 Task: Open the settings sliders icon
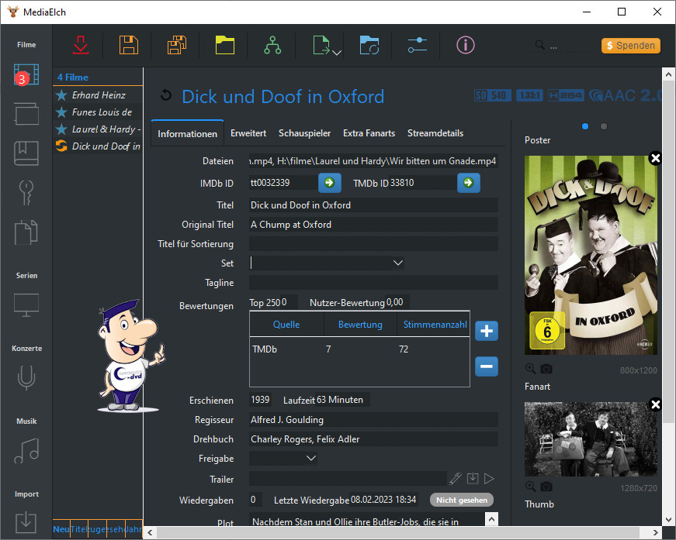(418, 45)
